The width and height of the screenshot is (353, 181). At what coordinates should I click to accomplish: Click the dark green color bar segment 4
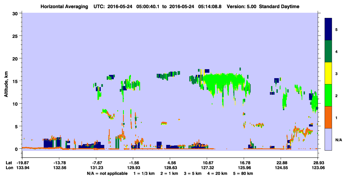[328, 51]
